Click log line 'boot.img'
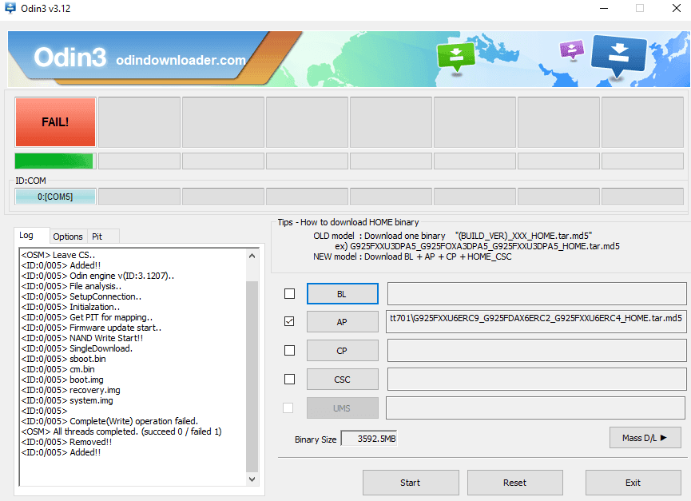This screenshot has width=691, height=501. click(x=62, y=380)
